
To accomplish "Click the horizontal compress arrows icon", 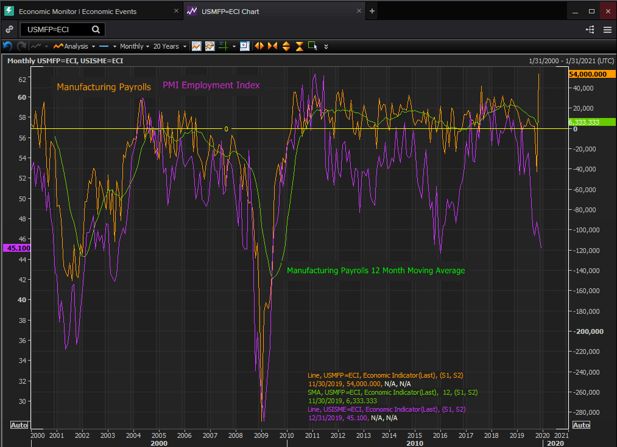I will [x=272, y=46].
